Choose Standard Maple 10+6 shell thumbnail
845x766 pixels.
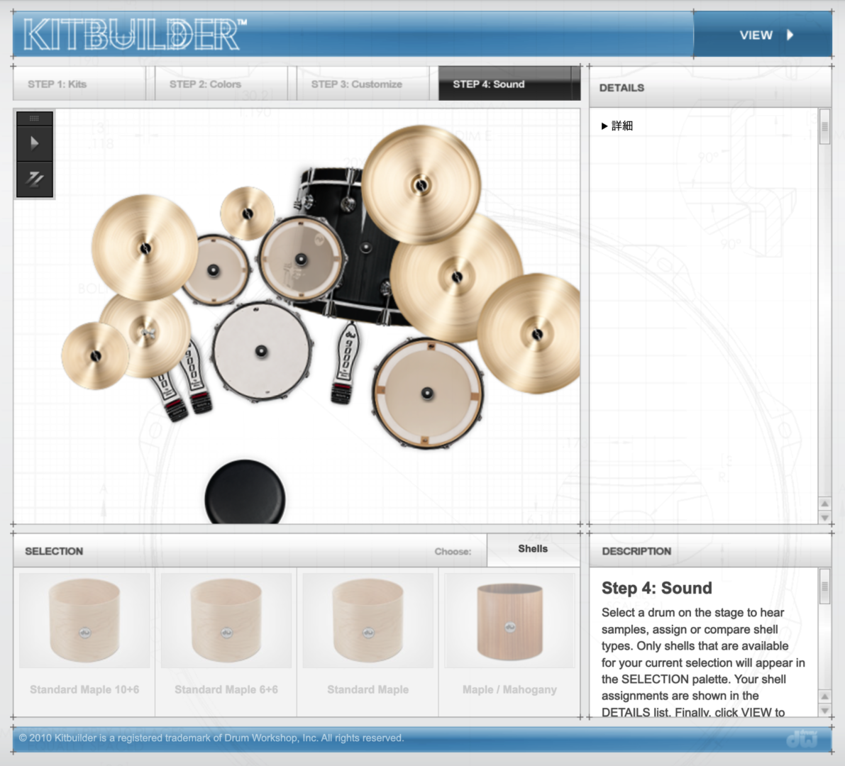pyautogui.click(x=84, y=621)
